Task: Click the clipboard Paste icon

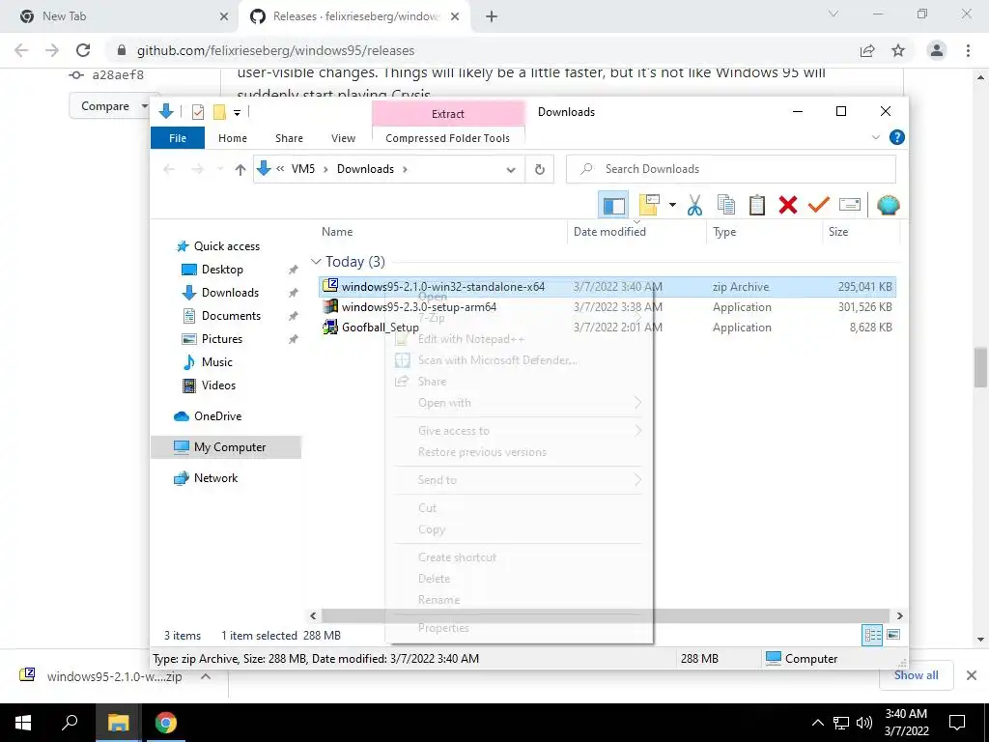Action: (757, 205)
